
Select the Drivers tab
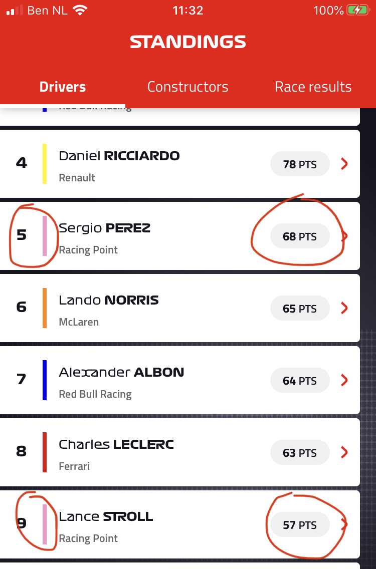tap(63, 87)
